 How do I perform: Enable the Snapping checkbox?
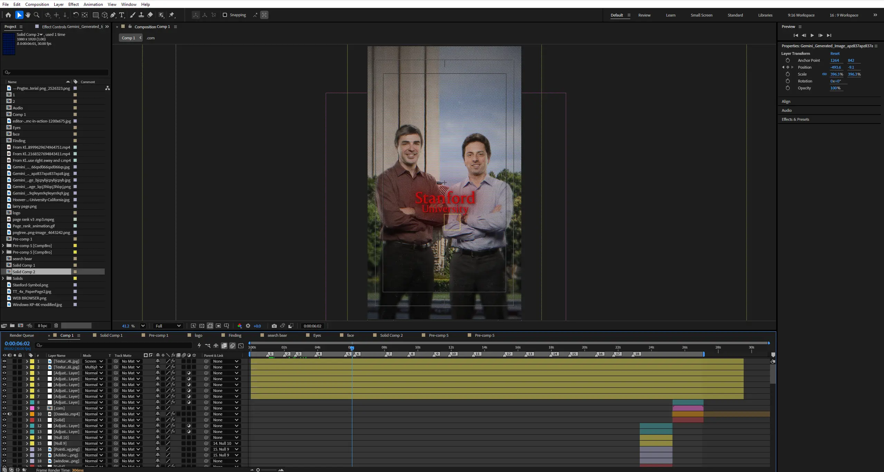click(x=225, y=15)
